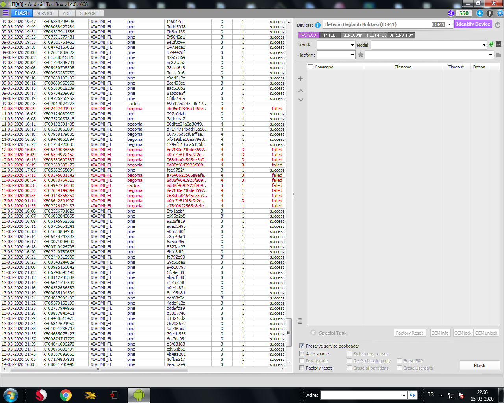Click the Factory Reset button
504x403 pixels.
click(409, 333)
